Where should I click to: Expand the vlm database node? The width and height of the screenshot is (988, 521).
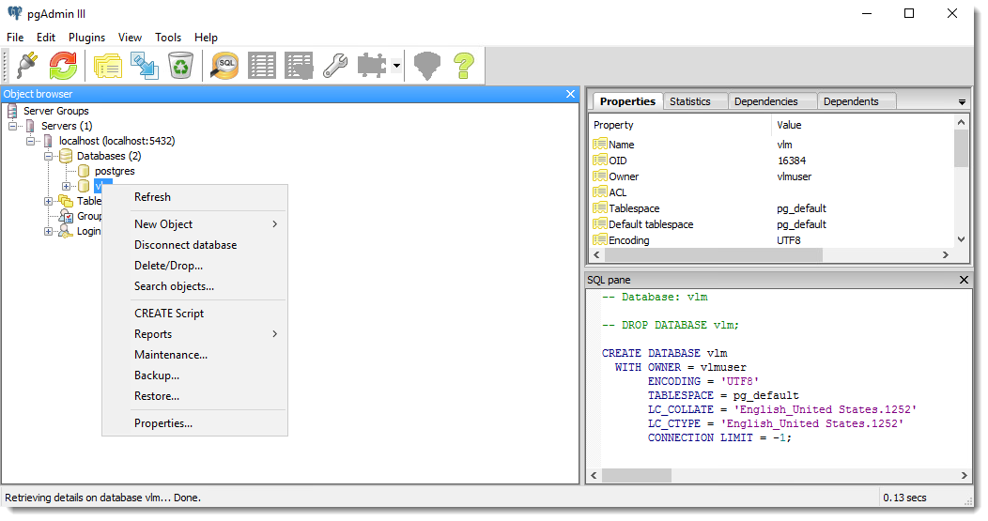66,187
